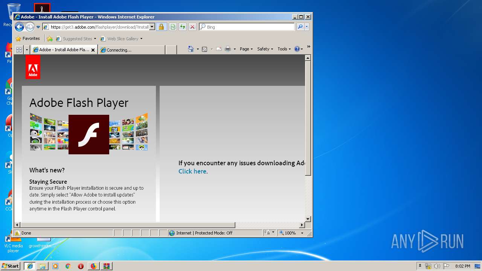
Task: View the security lock report icon
Action: 161,27
